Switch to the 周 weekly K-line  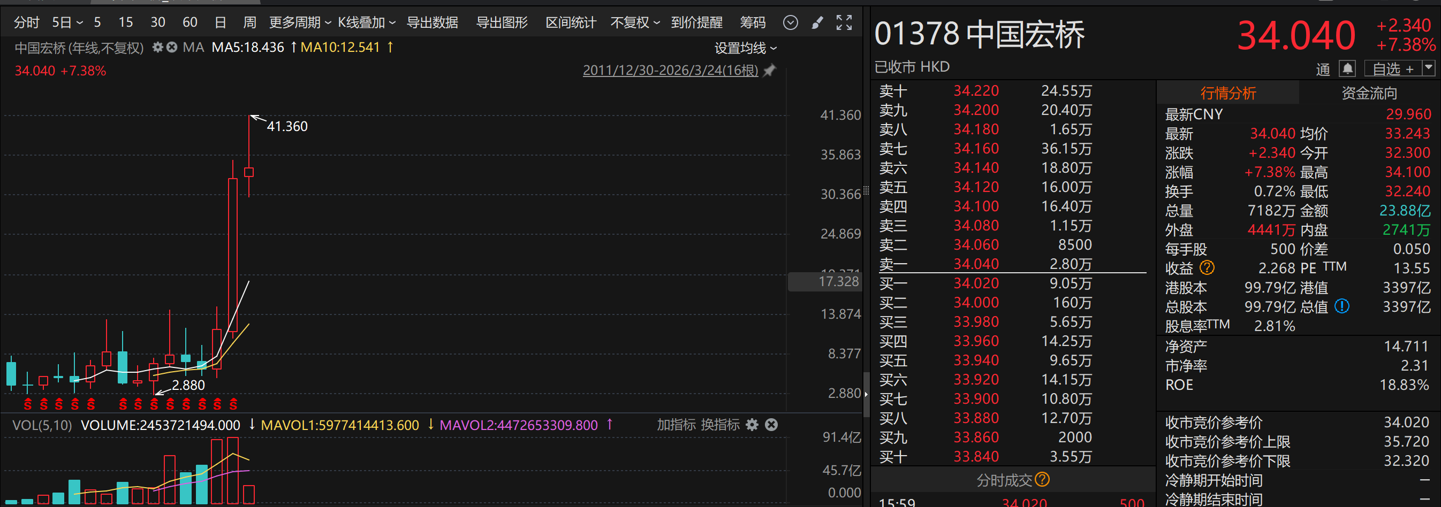pyautogui.click(x=249, y=22)
